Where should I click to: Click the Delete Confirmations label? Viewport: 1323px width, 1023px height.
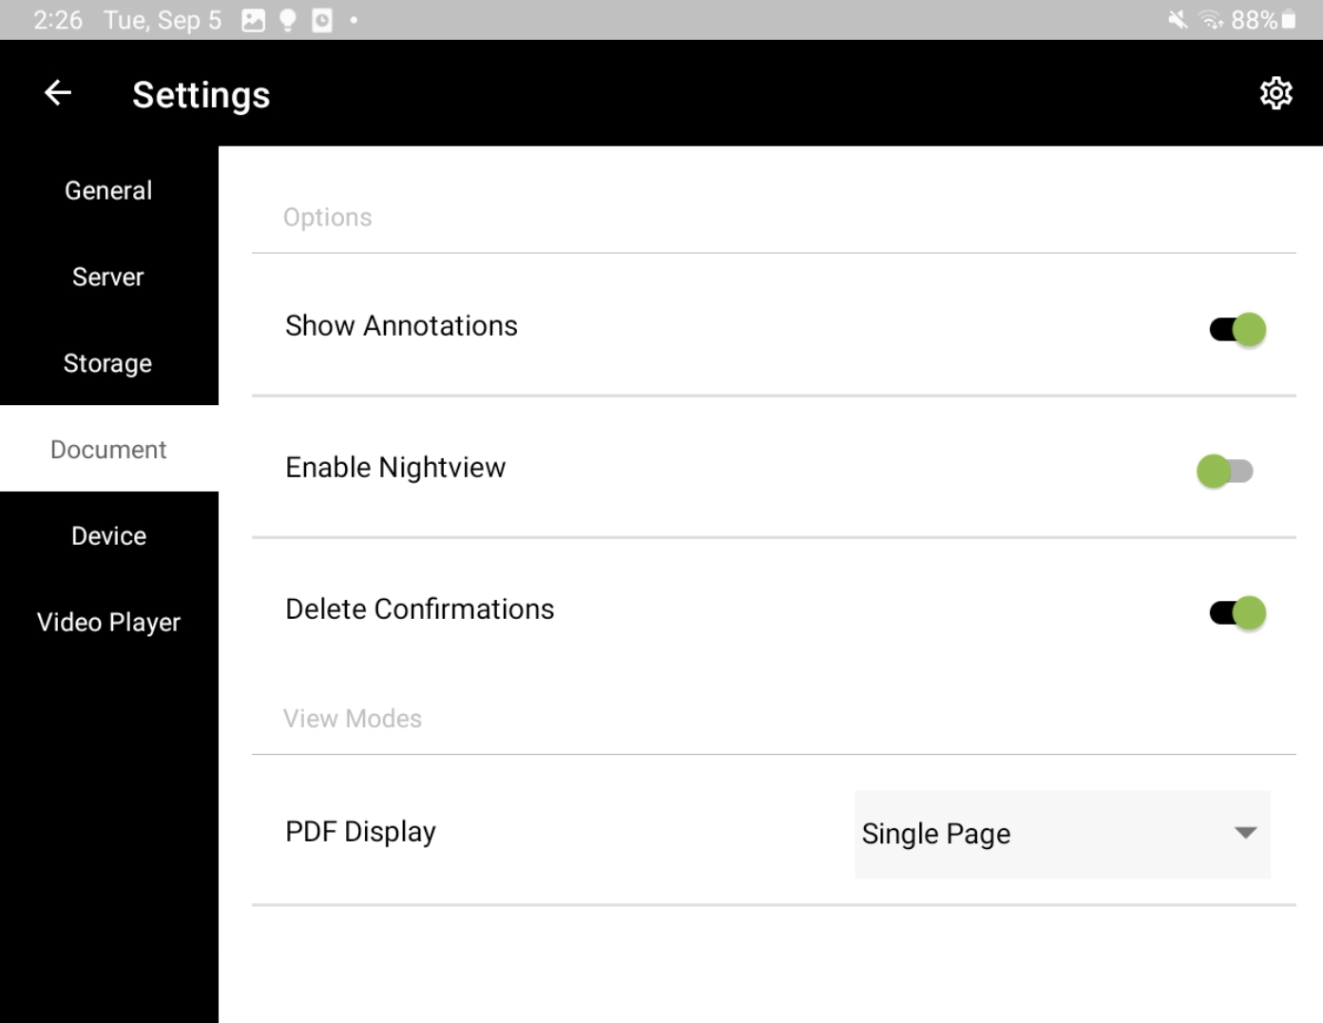(x=419, y=609)
